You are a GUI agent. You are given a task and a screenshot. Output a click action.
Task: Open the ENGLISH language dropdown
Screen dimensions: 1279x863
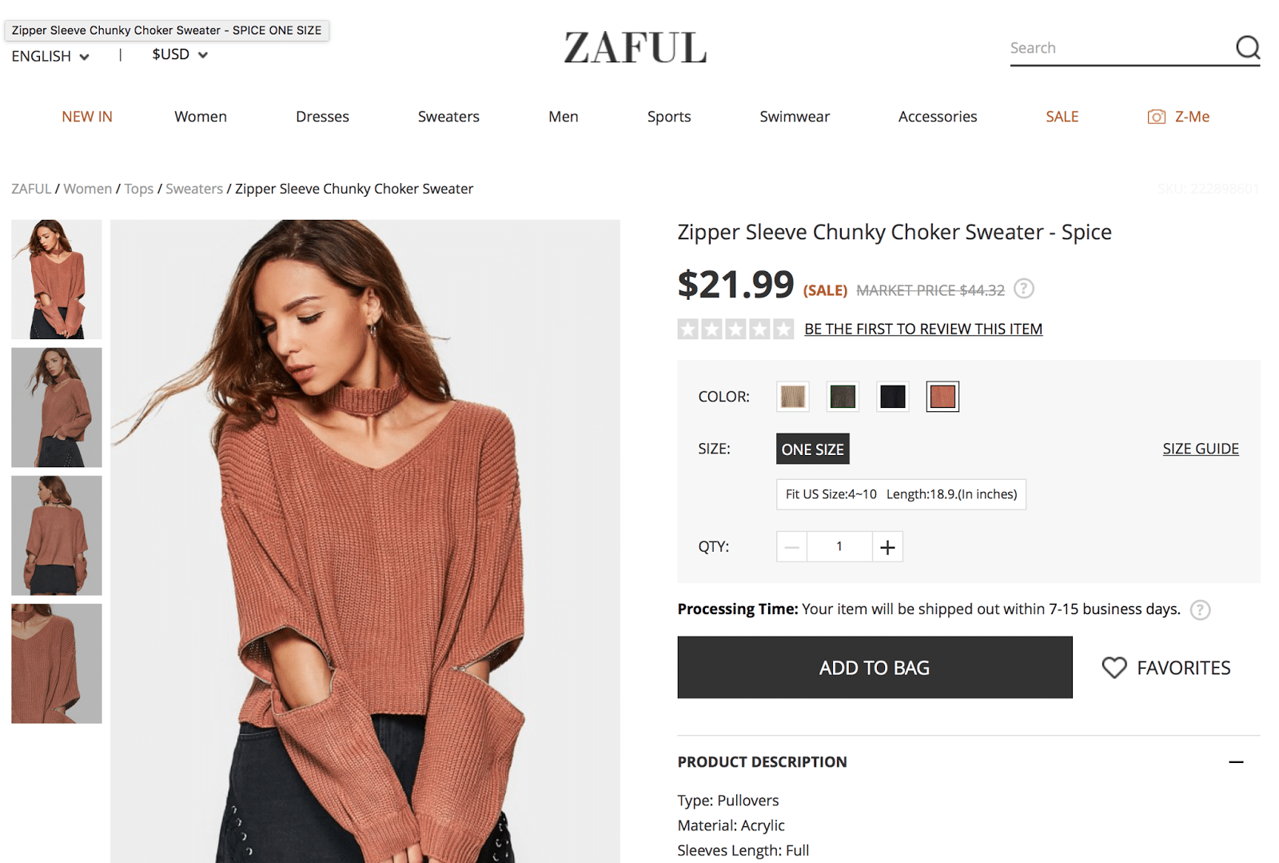click(x=50, y=56)
